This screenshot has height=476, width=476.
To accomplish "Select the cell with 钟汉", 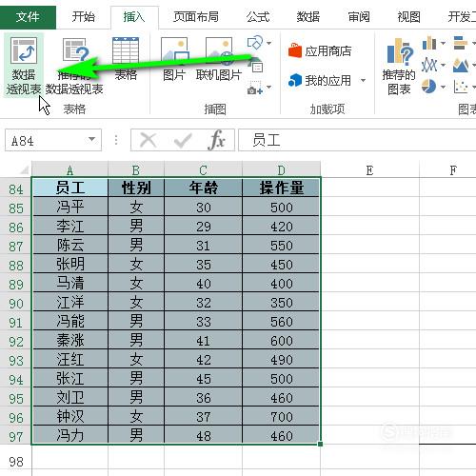I will tap(70, 416).
